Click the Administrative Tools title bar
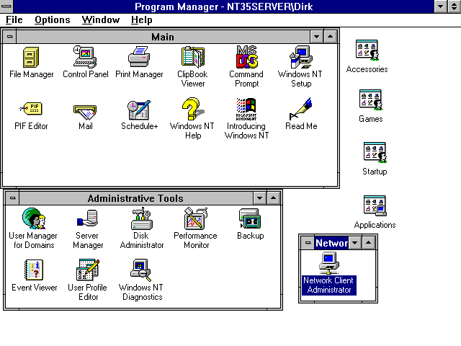The height and width of the screenshot is (346, 461). pyautogui.click(x=136, y=198)
